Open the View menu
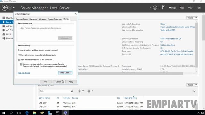The image size is (205, 115). (x=190, y=8)
